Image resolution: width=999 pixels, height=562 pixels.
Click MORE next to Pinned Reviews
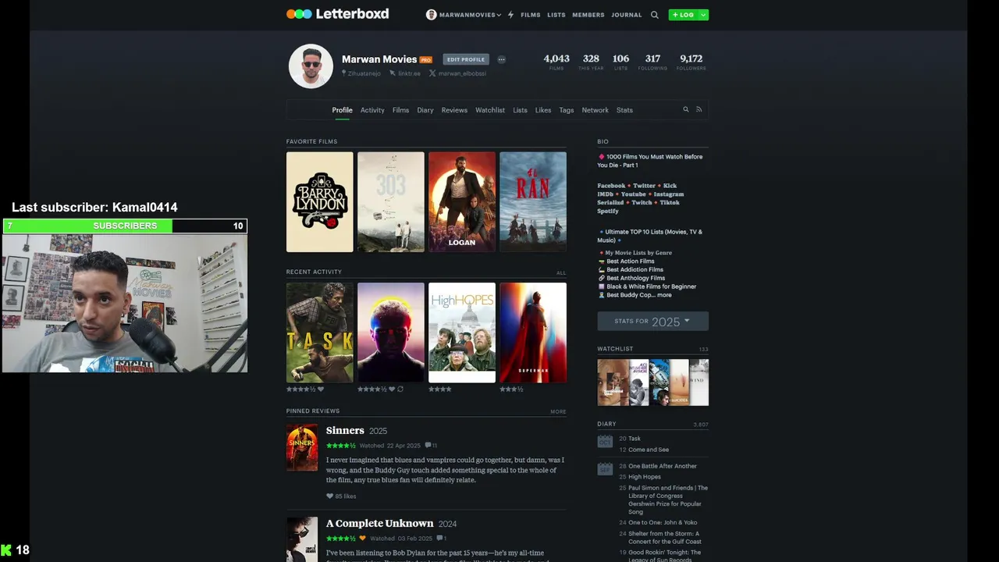(x=558, y=411)
